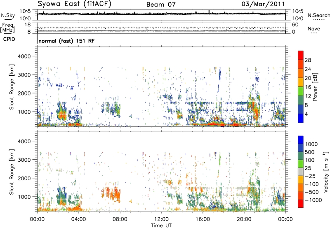Select the "Velocity [m s⁻¹]" color bar title
This screenshot has width=330, height=228.
[x=326, y=172]
